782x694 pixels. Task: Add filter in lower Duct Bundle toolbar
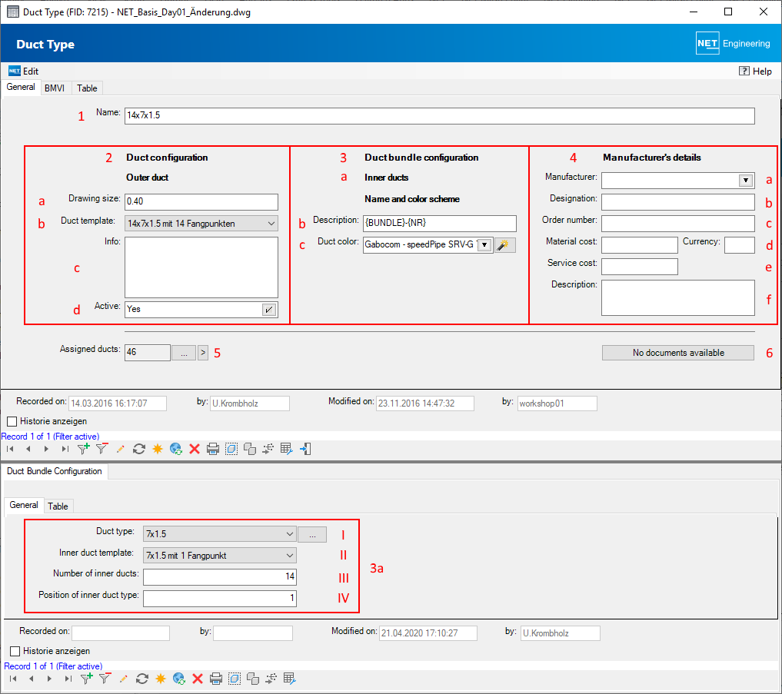(x=86, y=679)
